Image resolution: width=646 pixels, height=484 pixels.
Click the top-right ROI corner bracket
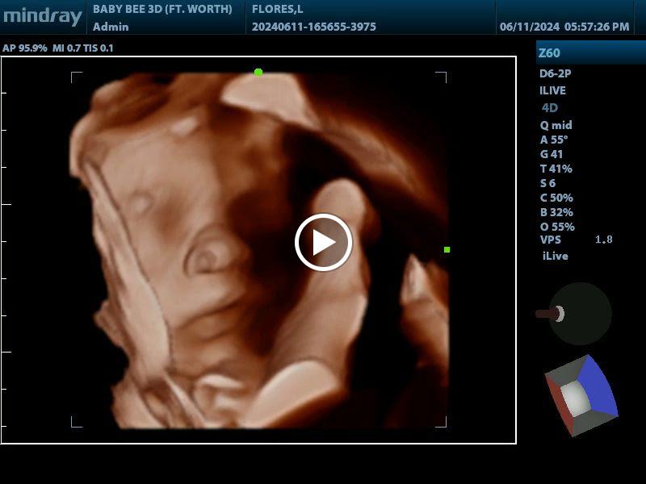click(x=441, y=77)
